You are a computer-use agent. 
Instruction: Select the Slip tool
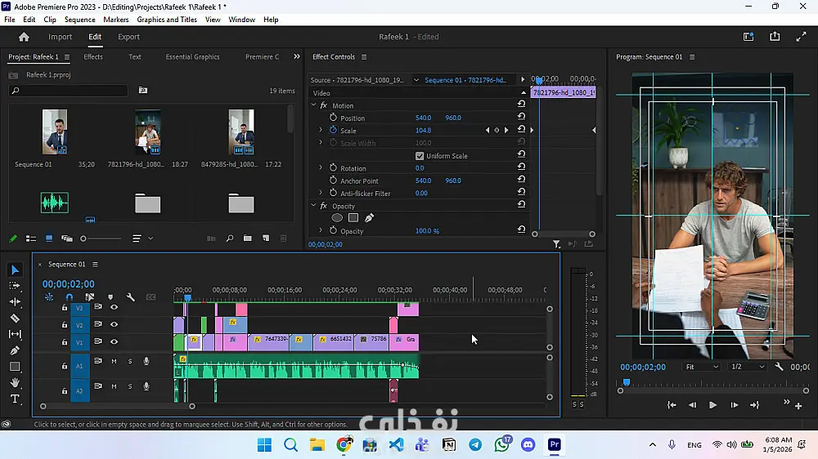pos(15,334)
